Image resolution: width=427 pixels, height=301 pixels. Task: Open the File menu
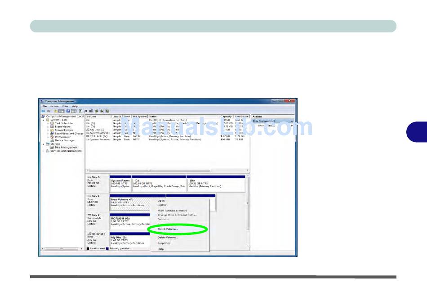[x=44, y=106]
